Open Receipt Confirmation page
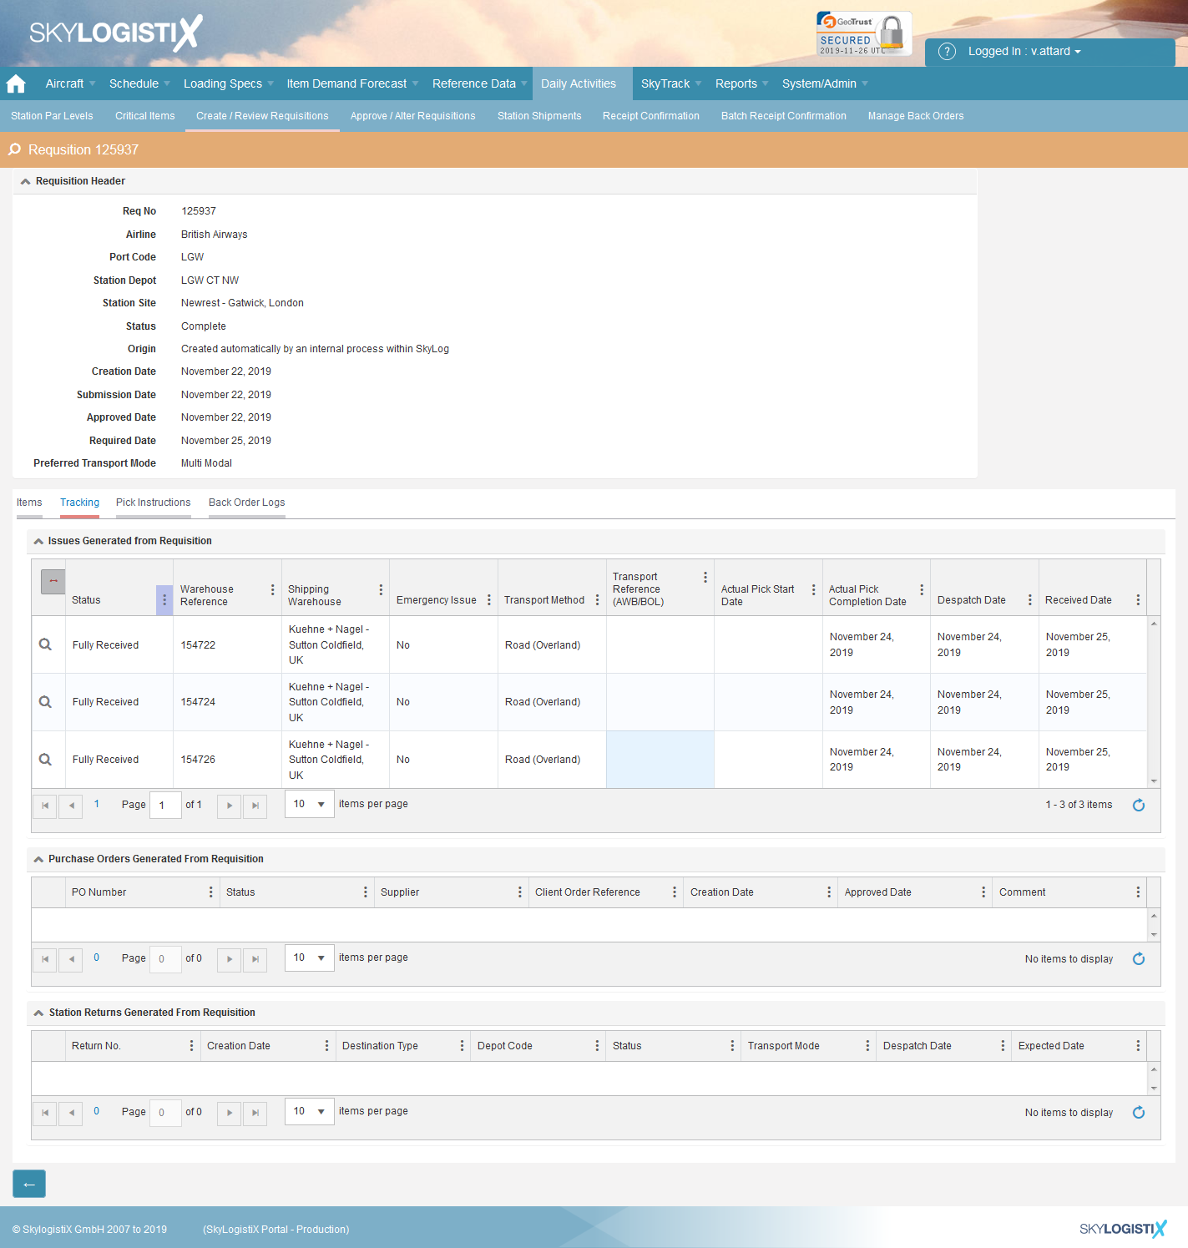1188x1248 pixels. pos(651,116)
